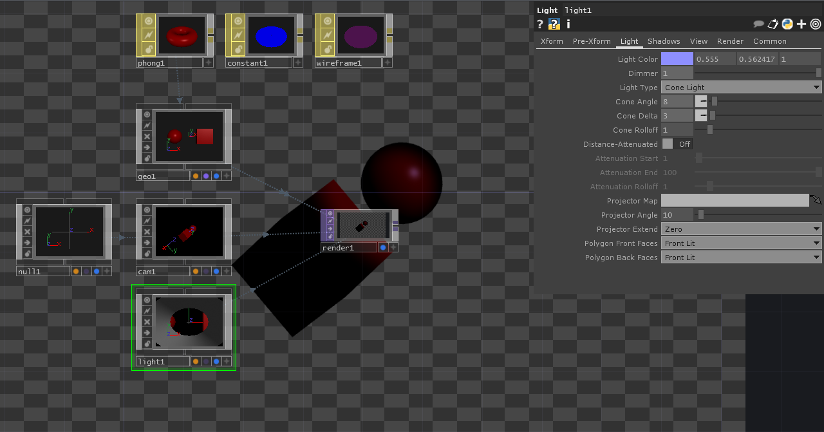Open the Xform parameter tab

(x=552, y=41)
